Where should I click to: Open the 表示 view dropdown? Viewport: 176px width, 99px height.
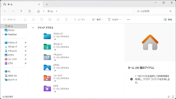[97, 20]
